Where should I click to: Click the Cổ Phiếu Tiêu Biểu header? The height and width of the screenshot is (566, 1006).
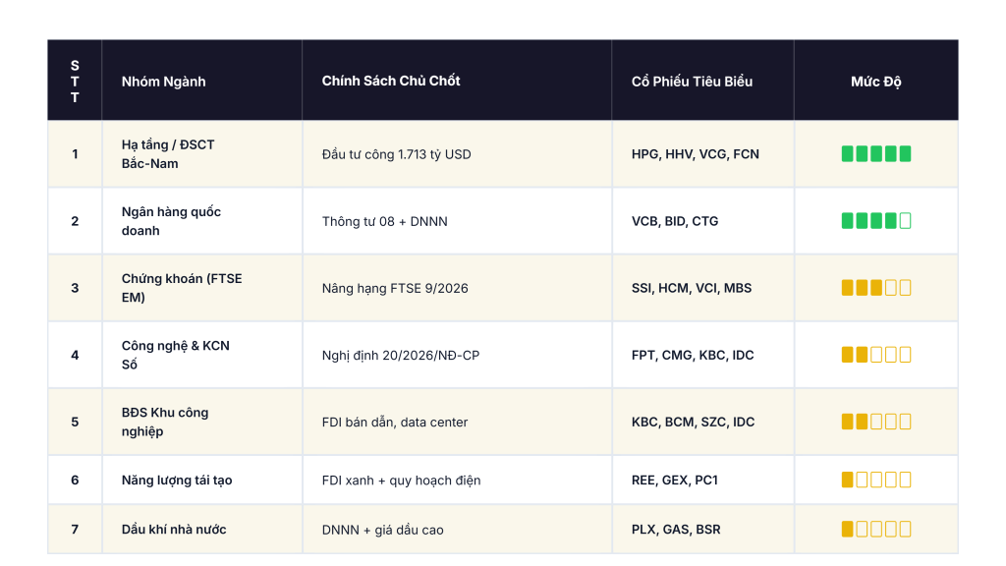692,82
